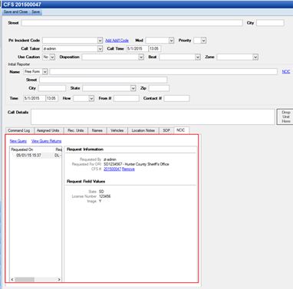The height and width of the screenshot is (289, 293).
Task: Click the horizontal scrollbar right arrow
Action: click(59, 280)
